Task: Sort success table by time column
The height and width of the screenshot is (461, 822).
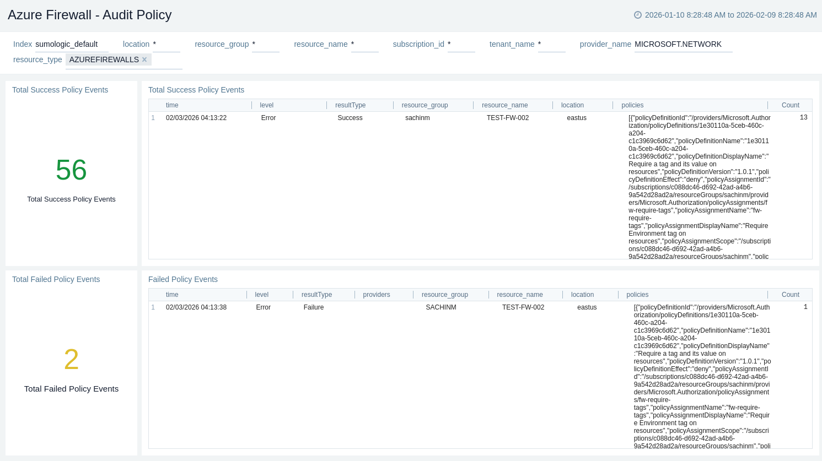Action: [x=172, y=105]
